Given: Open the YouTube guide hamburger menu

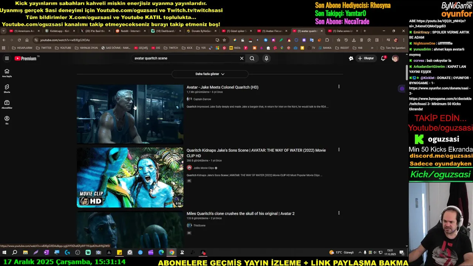Looking at the screenshot, I should coord(7,58).
